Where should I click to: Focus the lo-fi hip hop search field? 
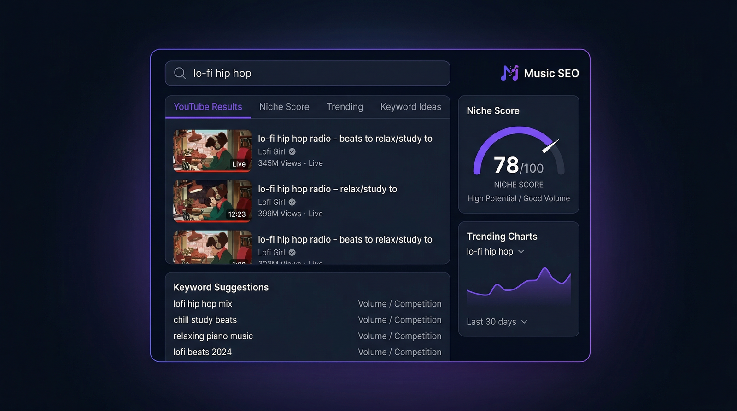(x=307, y=73)
